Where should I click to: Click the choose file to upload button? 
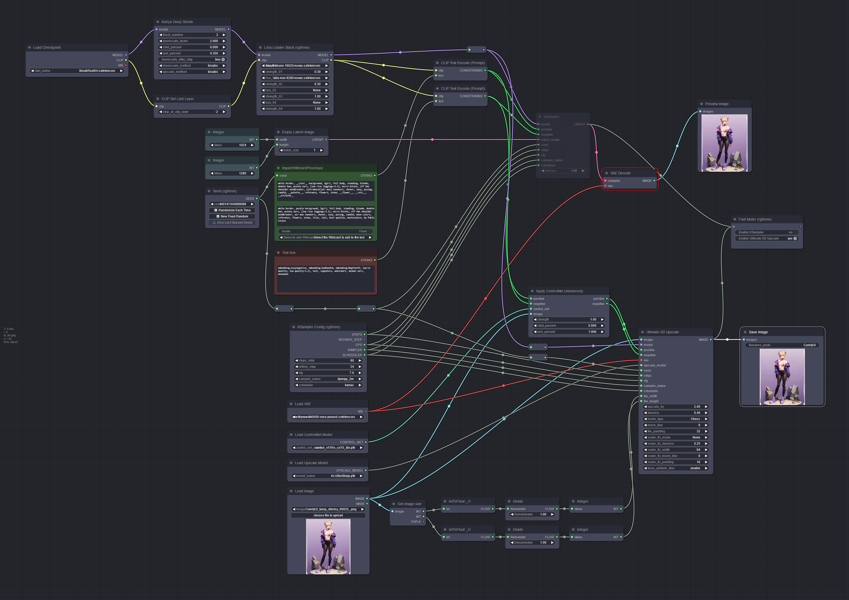pyautogui.click(x=328, y=515)
